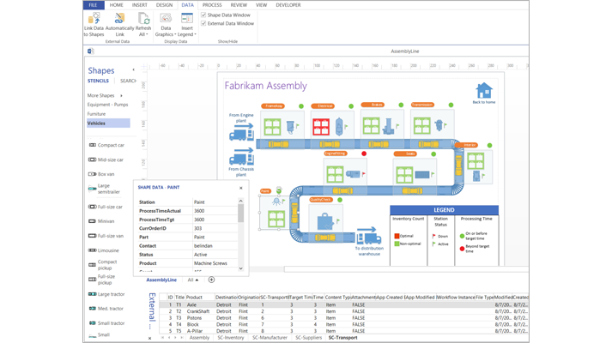
Task: Open the All pages dropdown
Action: pos(193,280)
